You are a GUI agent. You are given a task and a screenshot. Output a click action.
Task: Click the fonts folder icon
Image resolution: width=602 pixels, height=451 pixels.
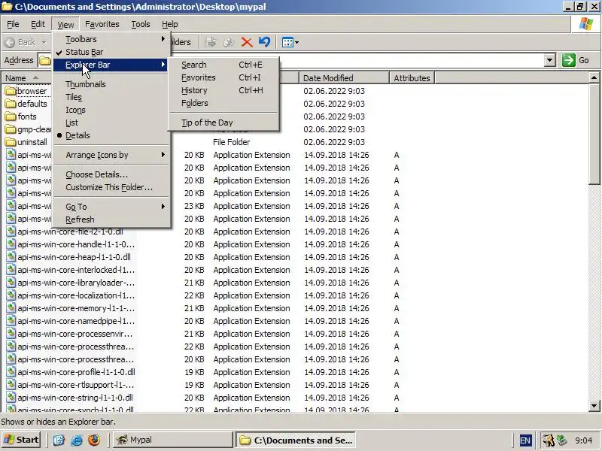pos(11,117)
